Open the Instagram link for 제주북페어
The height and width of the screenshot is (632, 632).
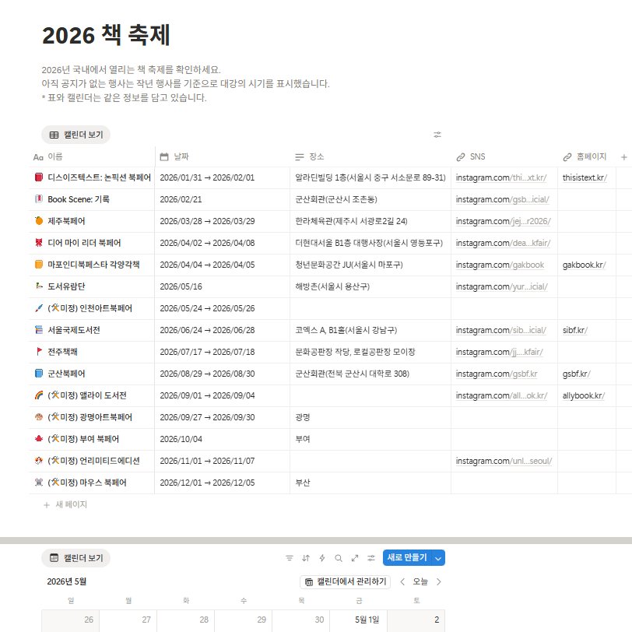click(x=503, y=221)
